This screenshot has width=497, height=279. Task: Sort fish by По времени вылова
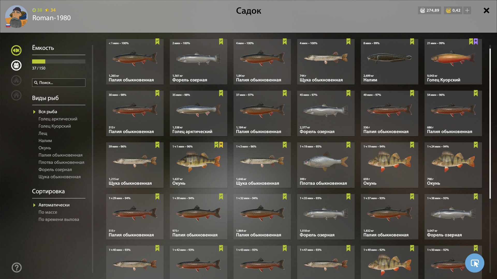[59, 219]
